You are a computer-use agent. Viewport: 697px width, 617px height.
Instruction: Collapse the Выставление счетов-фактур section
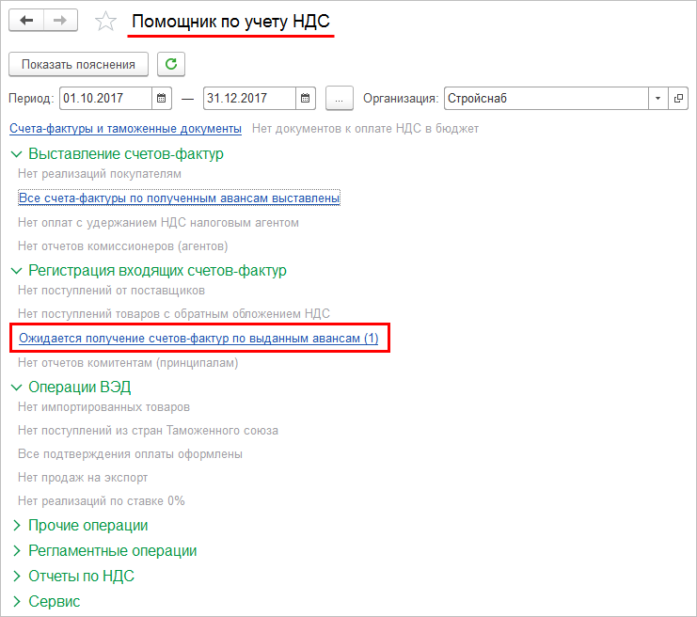pos(16,154)
